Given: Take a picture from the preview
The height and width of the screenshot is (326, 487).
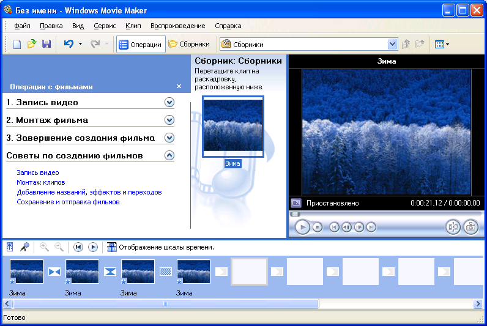Looking at the screenshot, I should pos(471,228).
